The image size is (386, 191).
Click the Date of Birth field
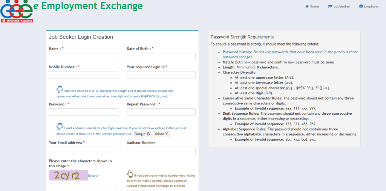pyautogui.click(x=161, y=56)
